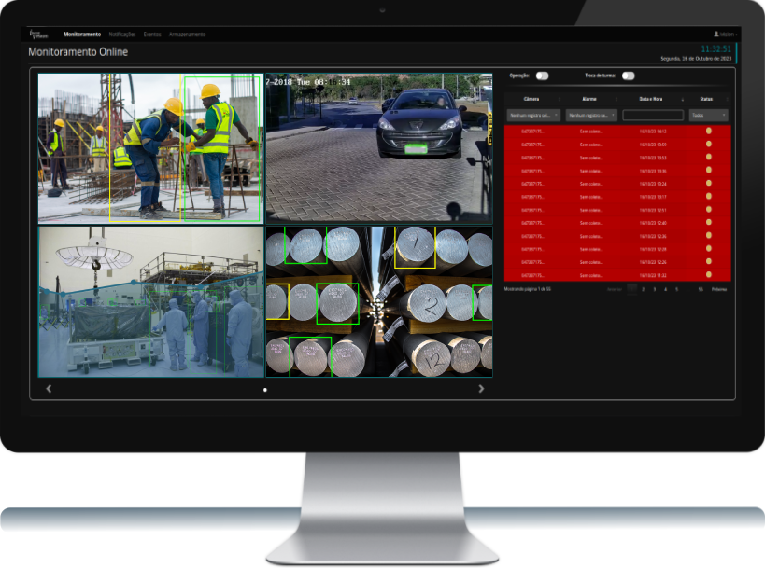The width and height of the screenshot is (765, 568).
Task: Open the user account menu top right
Action: [x=725, y=35]
